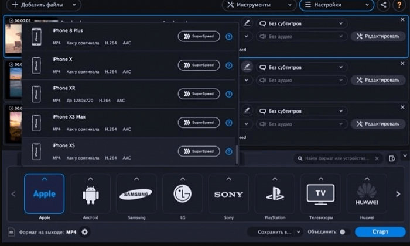Click Старт to begin conversion
The width and height of the screenshot is (410, 246).
[x=380, y=232]
